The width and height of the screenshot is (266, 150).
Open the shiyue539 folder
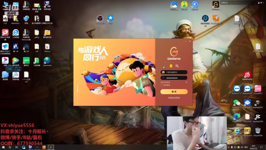247,118
